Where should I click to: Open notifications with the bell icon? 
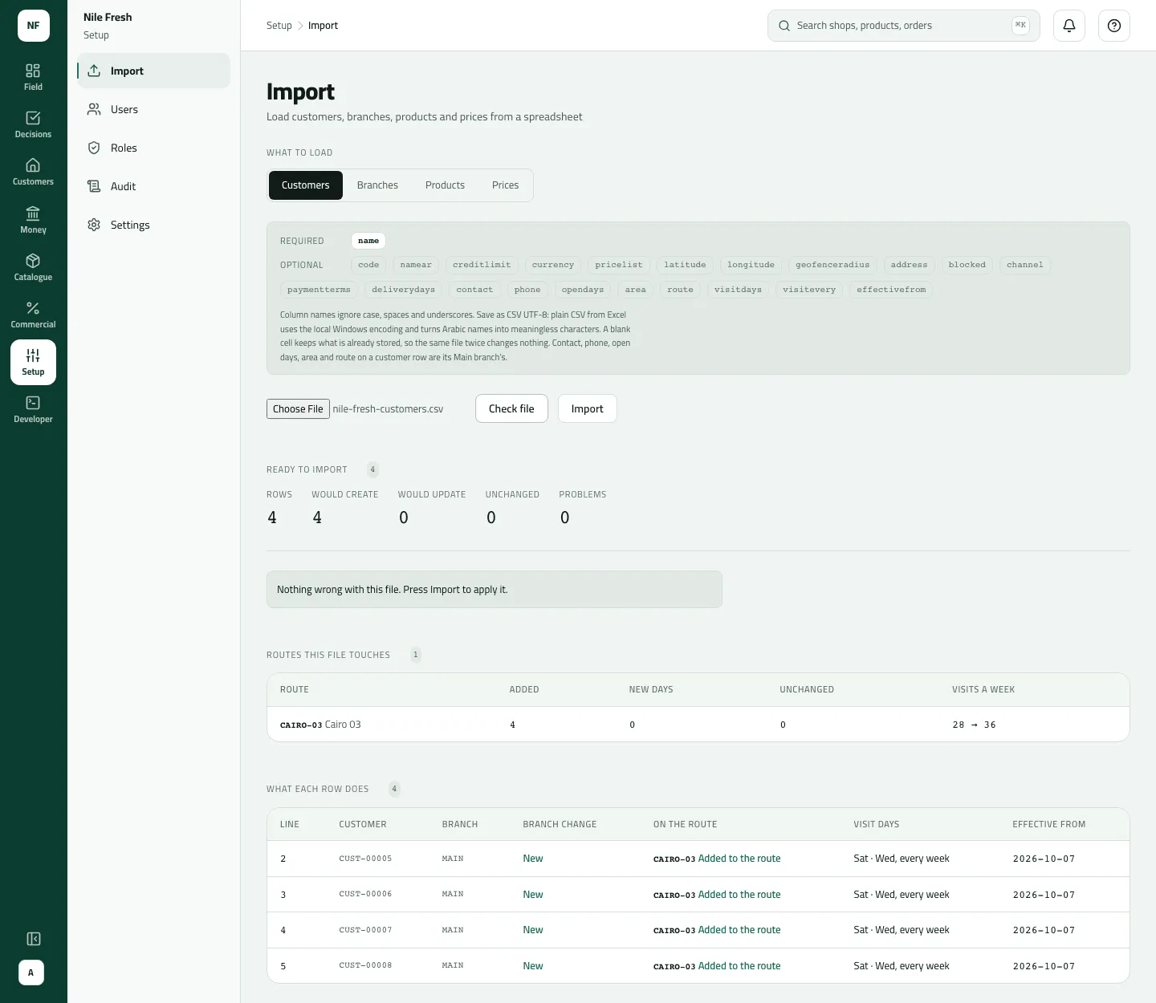tap(1069, 26)
